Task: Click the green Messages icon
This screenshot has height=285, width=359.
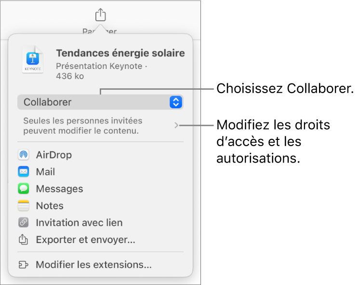Action: point(24,189)
